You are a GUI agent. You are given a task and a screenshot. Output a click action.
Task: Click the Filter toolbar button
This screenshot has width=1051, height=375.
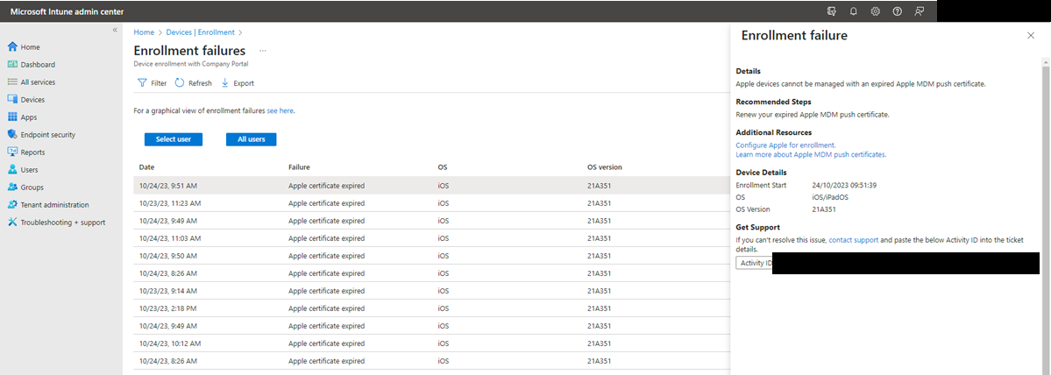click(x=153, y=83)
